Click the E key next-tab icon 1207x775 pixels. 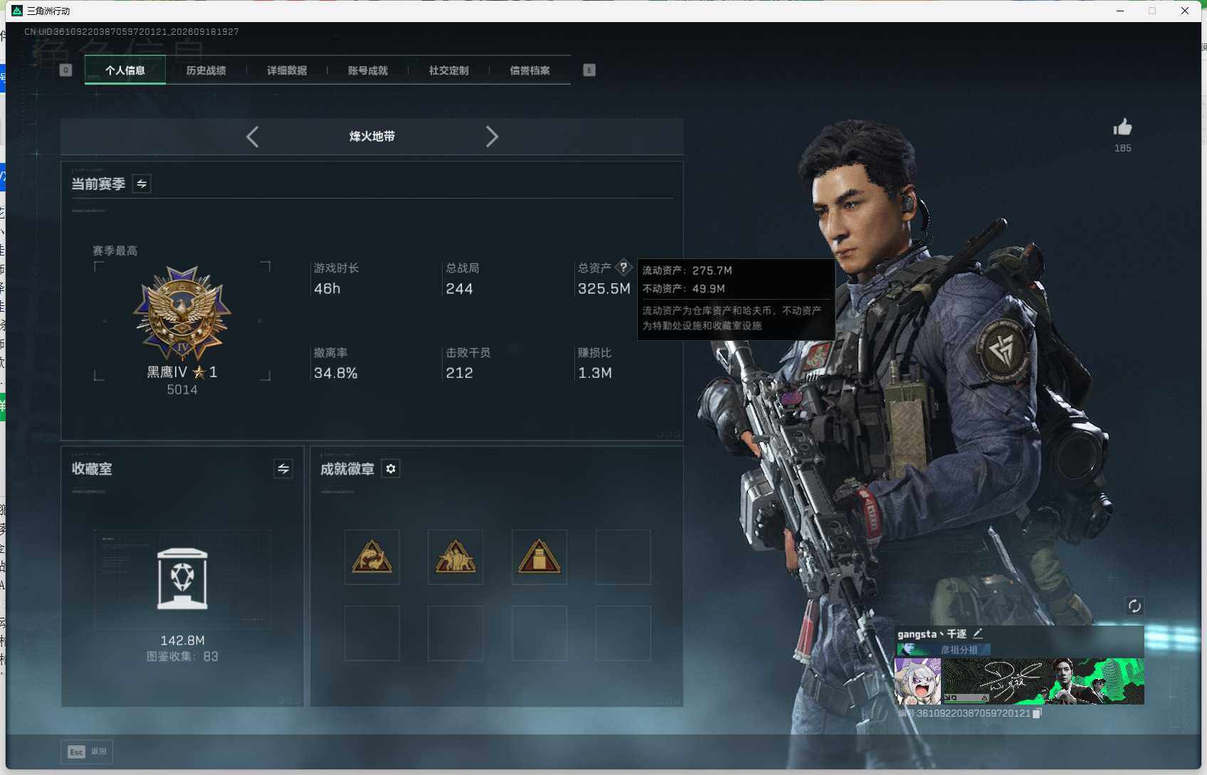(x=589, y=70)
